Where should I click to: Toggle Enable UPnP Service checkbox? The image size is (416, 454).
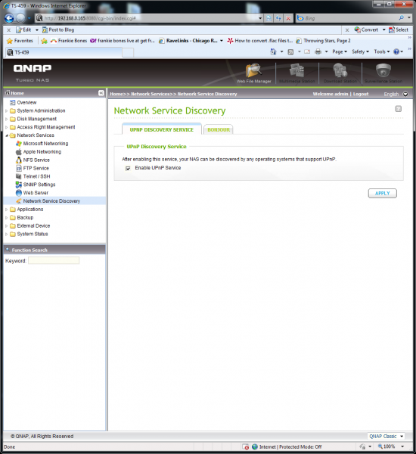(128, 168)
